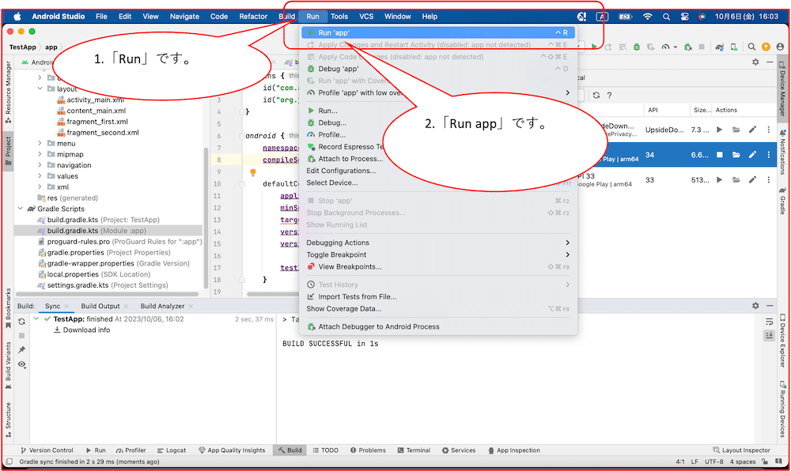
Task: Open folder icon for UpsideDown device row
Action: tap(736, 130)
